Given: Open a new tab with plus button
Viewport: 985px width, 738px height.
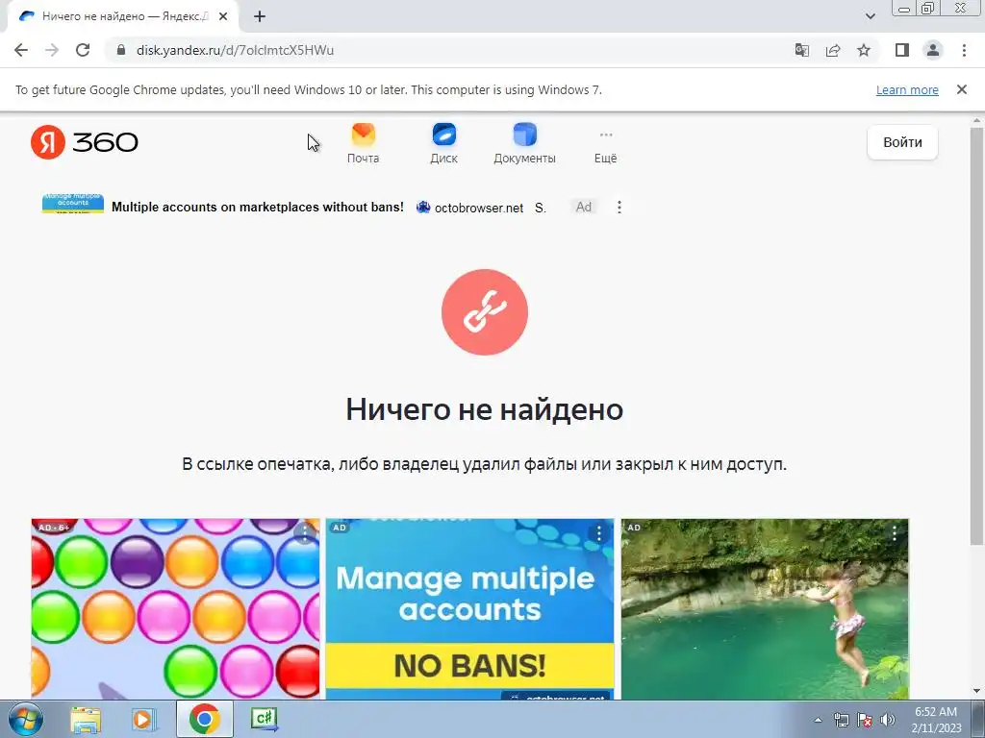Looking at the screenshot, I should 260,16.
